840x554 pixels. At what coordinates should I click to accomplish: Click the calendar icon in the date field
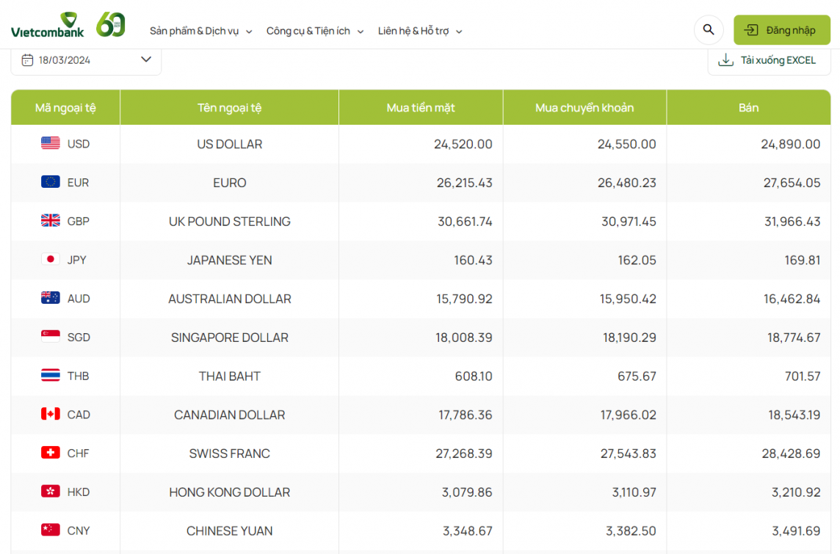pyautogui.click(x=26, y=59)
